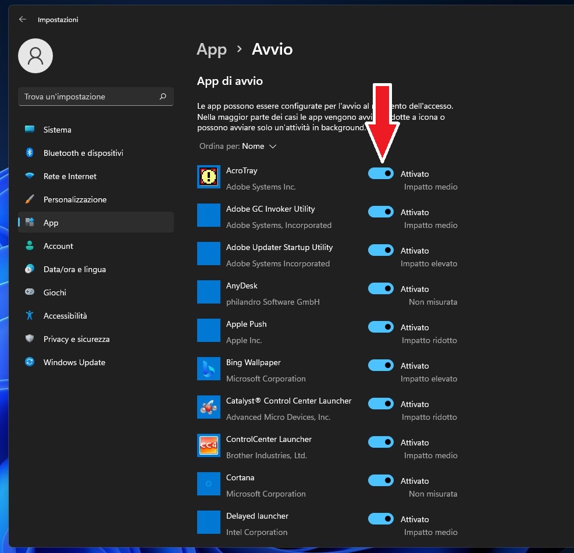Screen dimensions: 574x553
Task: Go to Bluetooth e dispositivi
Action: click(96, 153)
